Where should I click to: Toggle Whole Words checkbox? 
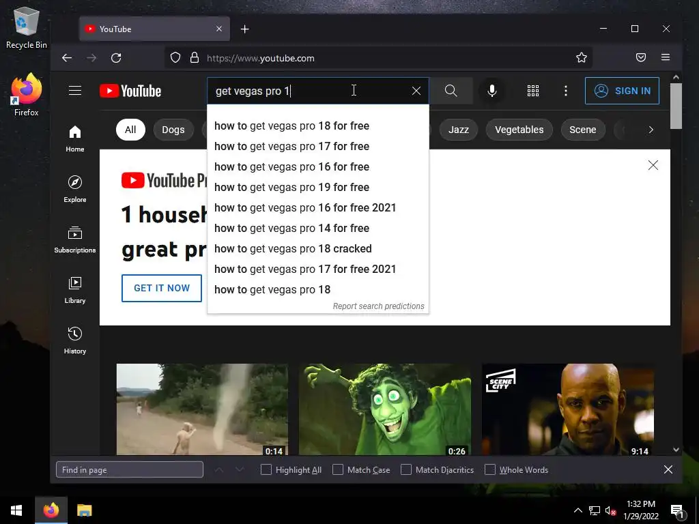(x=490, y=469)
